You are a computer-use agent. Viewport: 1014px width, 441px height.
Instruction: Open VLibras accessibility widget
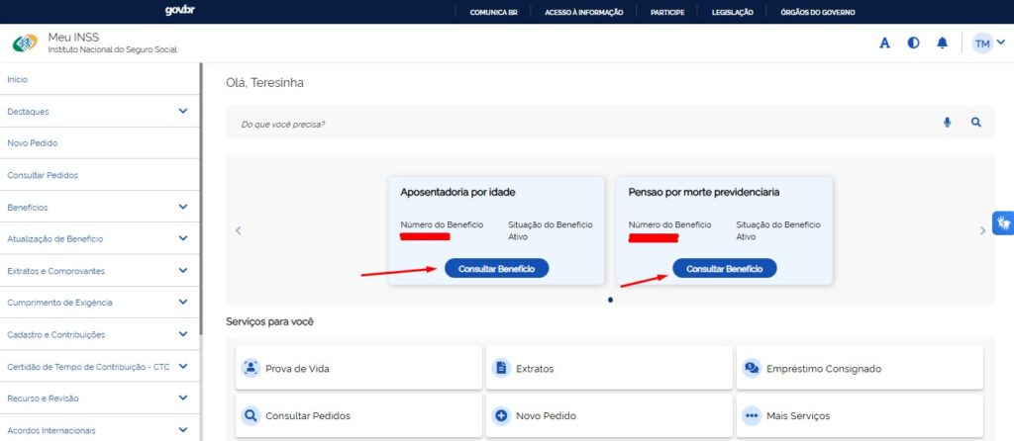click(x=1003, y=223)
